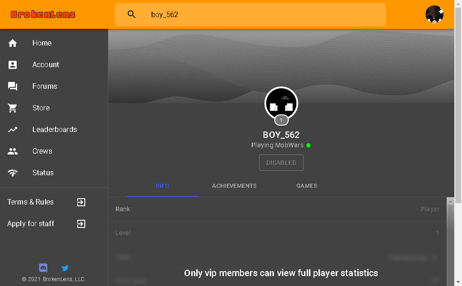Click the exit icon beside Terms & Rules

pyautogui.click(x=81, y=202)
